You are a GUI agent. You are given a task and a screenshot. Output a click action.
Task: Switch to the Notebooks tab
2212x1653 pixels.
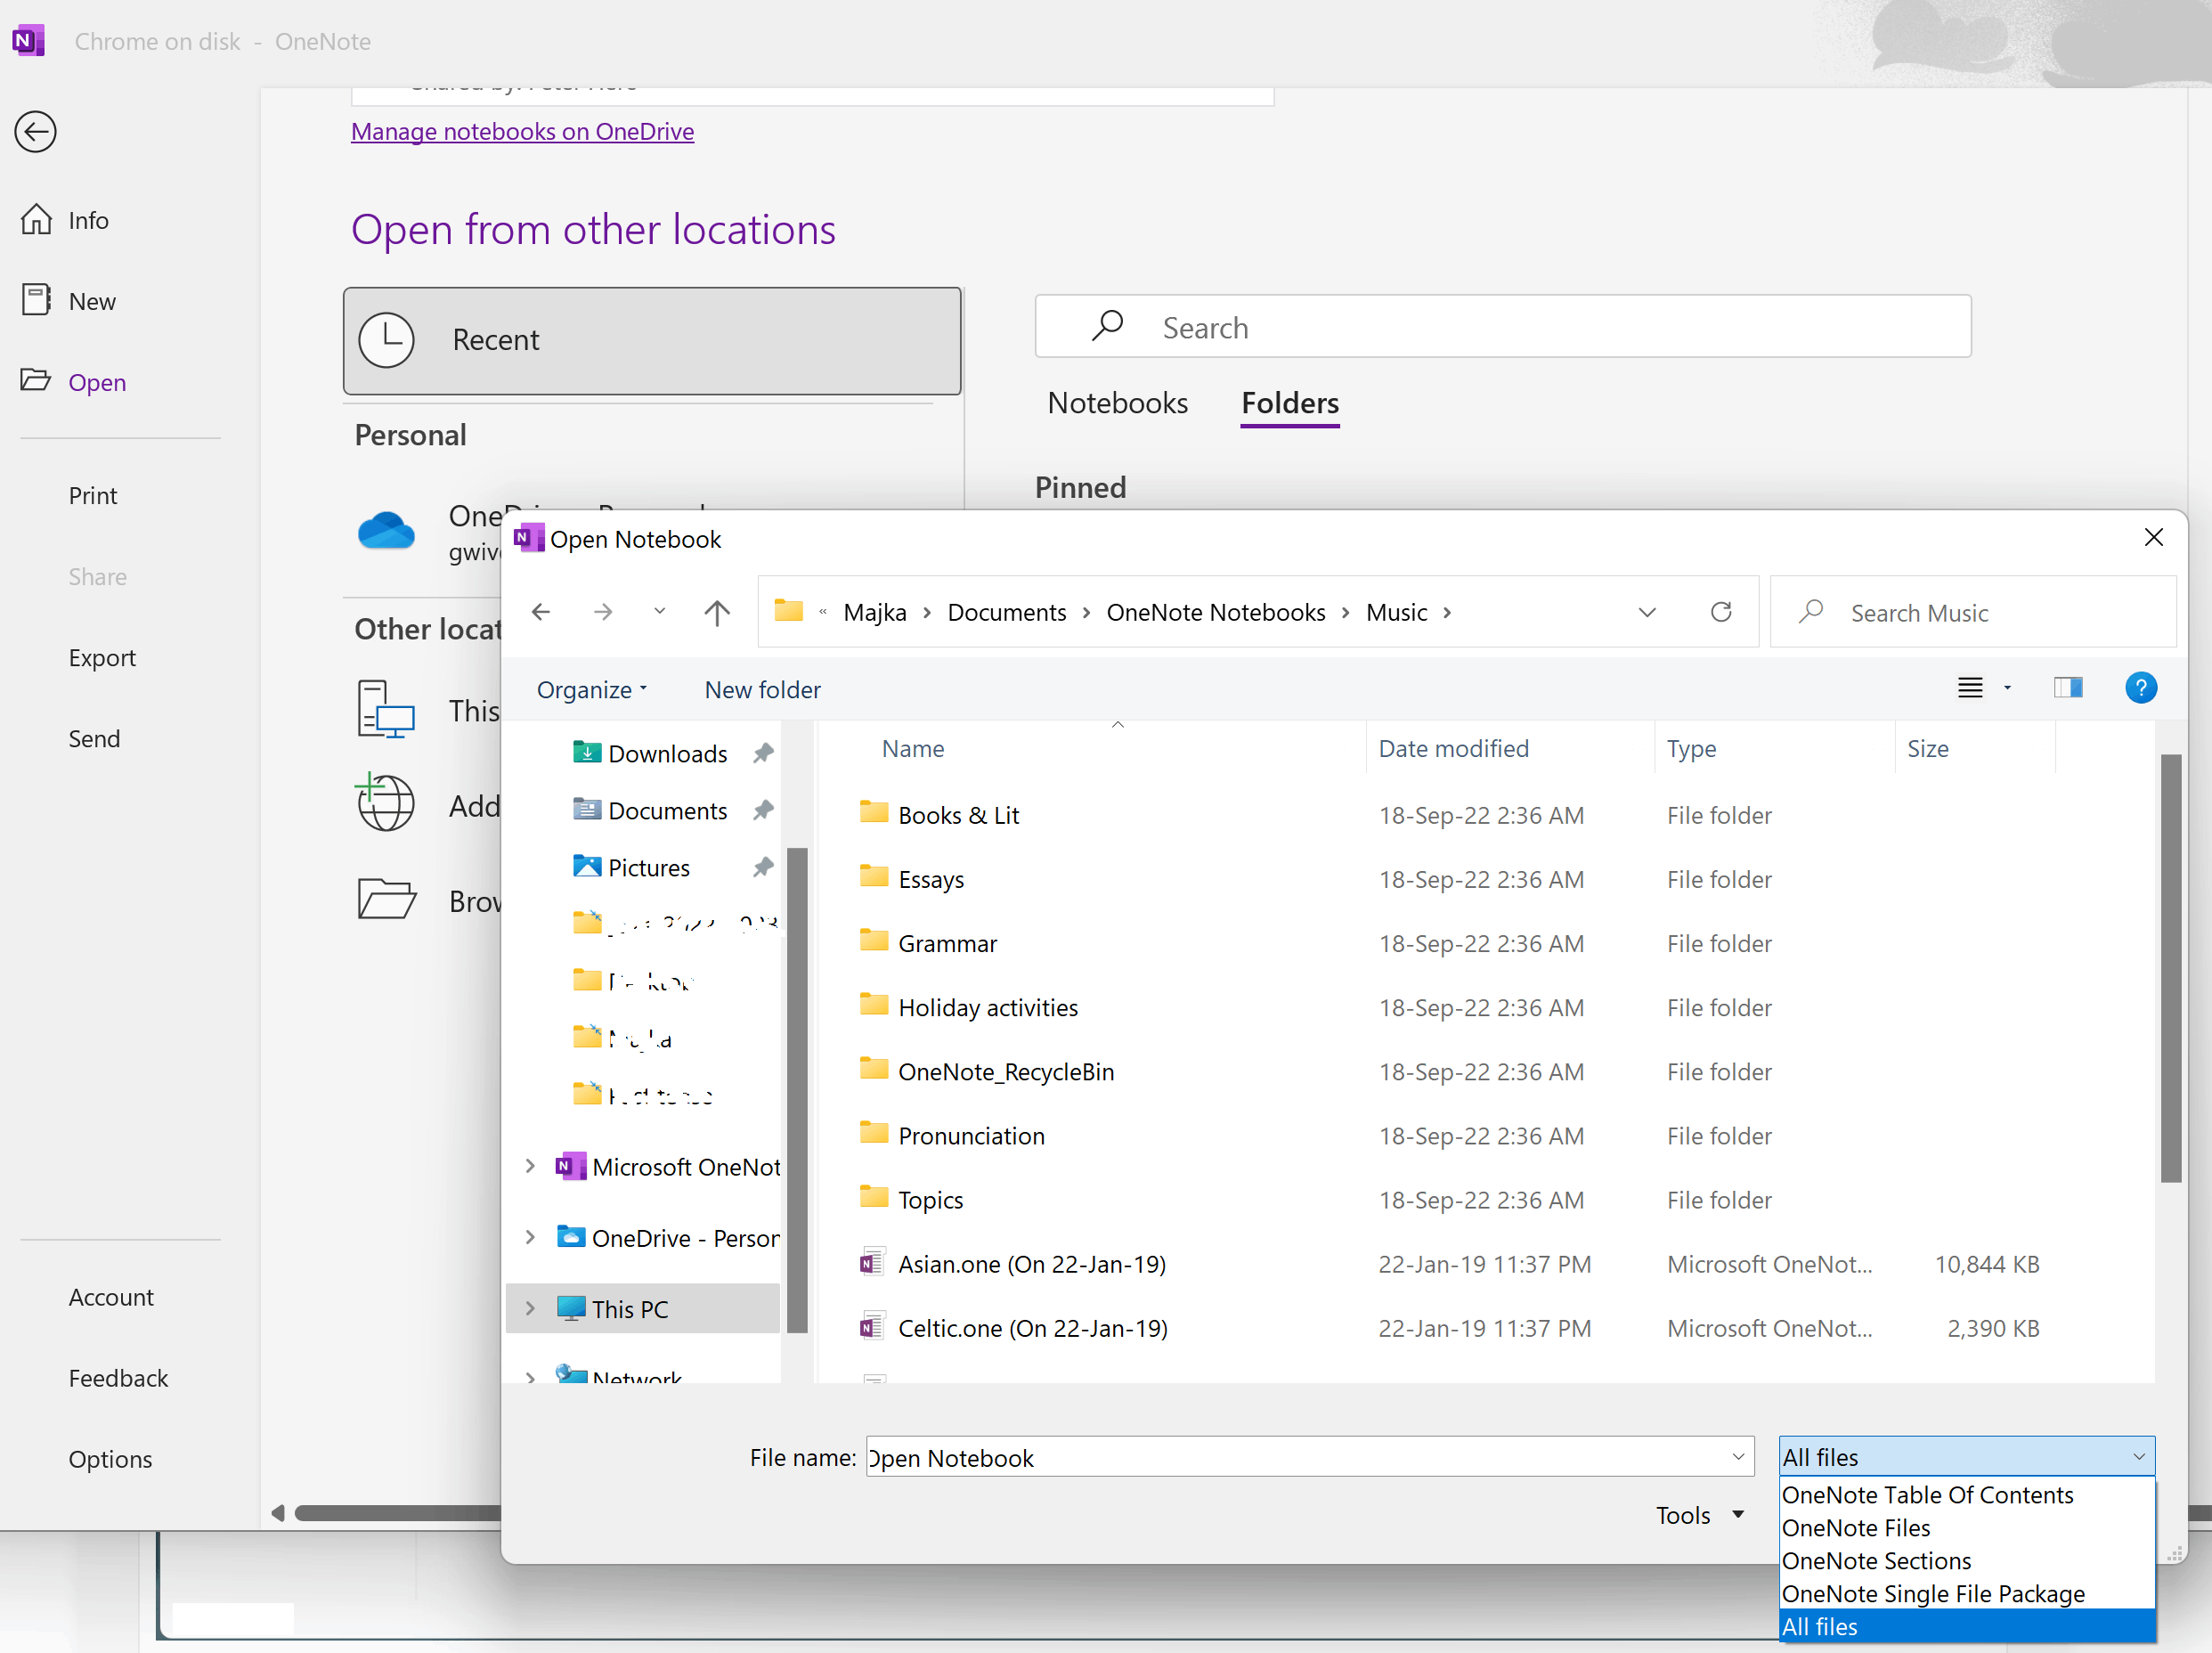tap(1117, 402)
